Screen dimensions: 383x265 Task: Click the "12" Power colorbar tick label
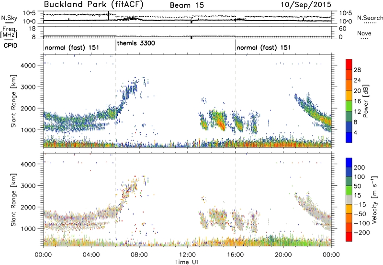point(357,111)
